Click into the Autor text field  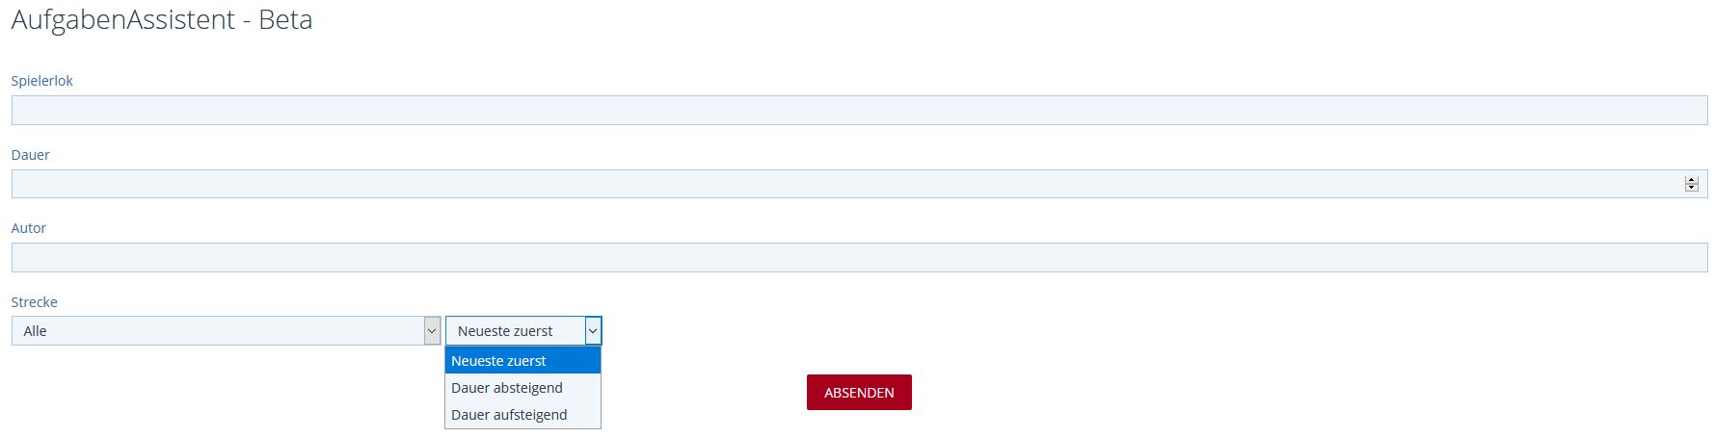[858, 257]
